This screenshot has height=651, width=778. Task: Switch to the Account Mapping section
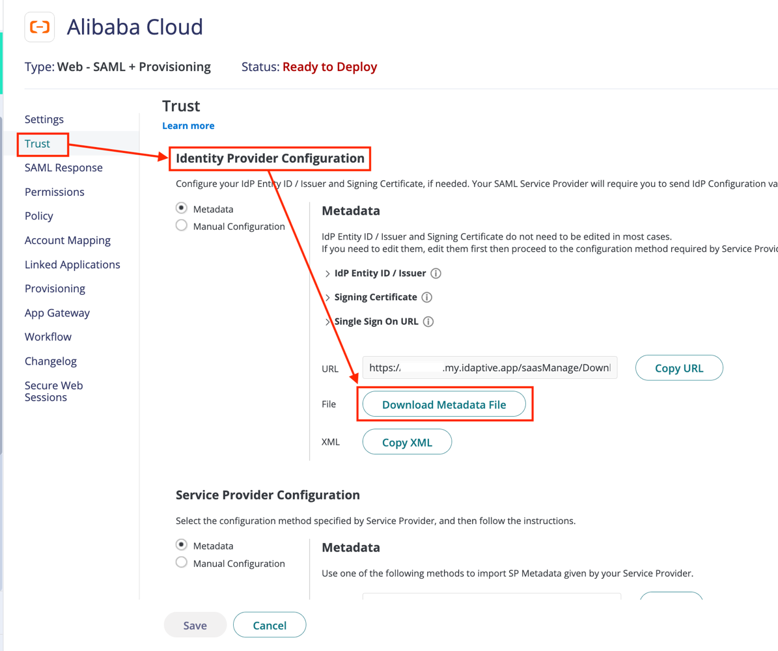67,240
